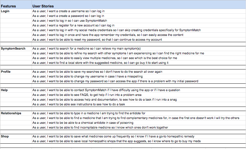Click the incompitable medicine story cell
246x149 pixels.
coord(139,128)
